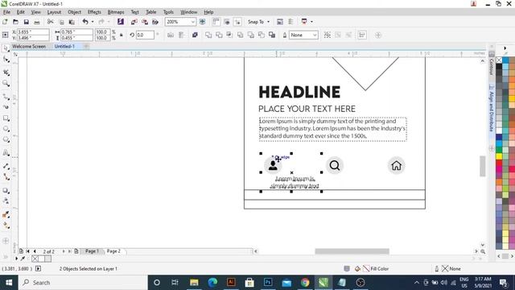The width and height of the screenshot is (515, 290).
Task: Select the Polygon tool
Action: (6, 139)
